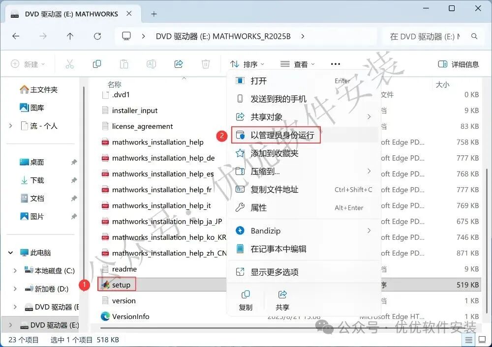This screenshot has height=347, width=492.
Task: Switch to details list view icon in status bar
Action: 468,340
